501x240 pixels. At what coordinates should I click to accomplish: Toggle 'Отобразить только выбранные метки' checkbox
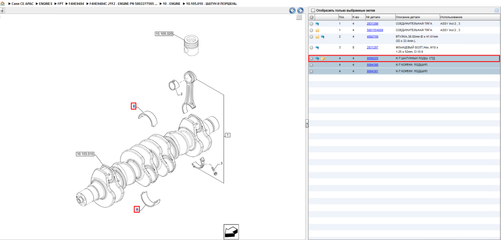[313, 10]
